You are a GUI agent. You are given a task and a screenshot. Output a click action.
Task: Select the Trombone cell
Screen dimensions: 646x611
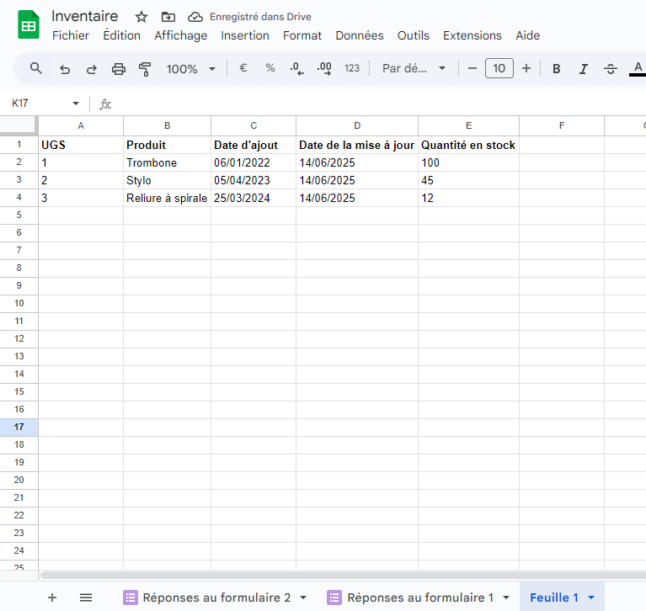pyautogui.click(x=167, y=162)
